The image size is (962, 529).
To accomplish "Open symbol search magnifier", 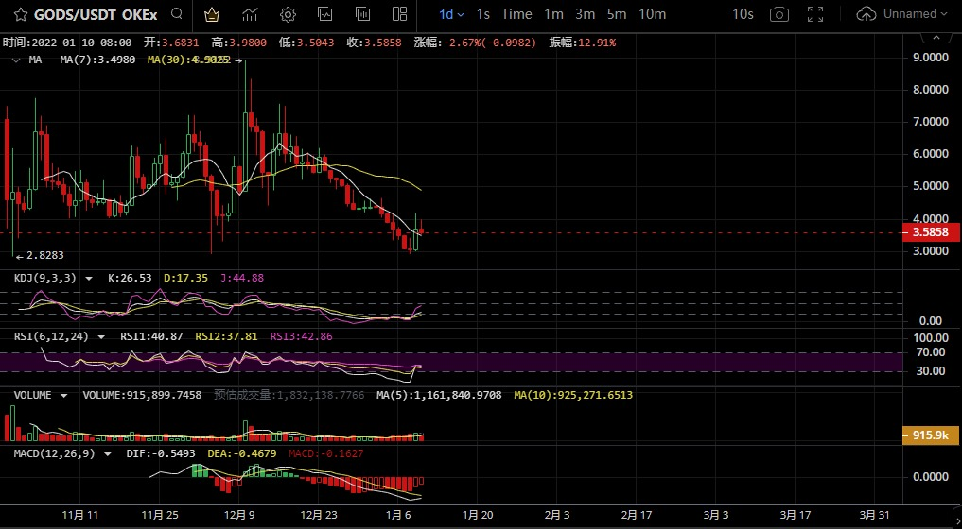I will pos(177,14).
